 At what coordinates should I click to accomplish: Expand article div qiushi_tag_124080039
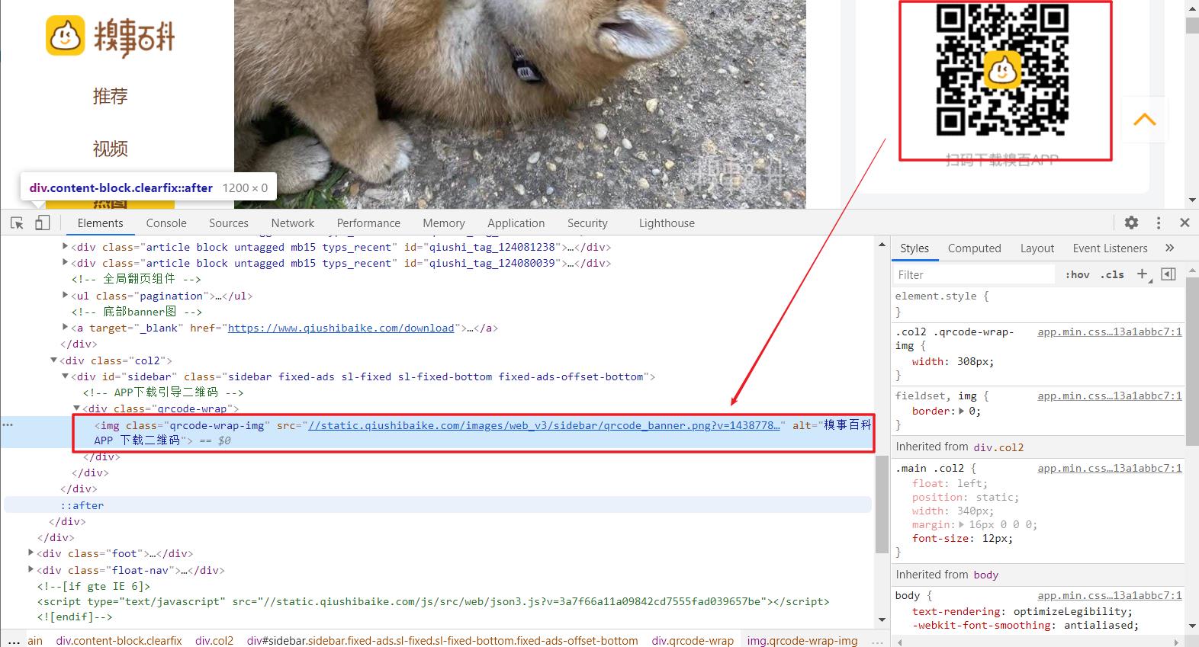click(x=65, y=263)
